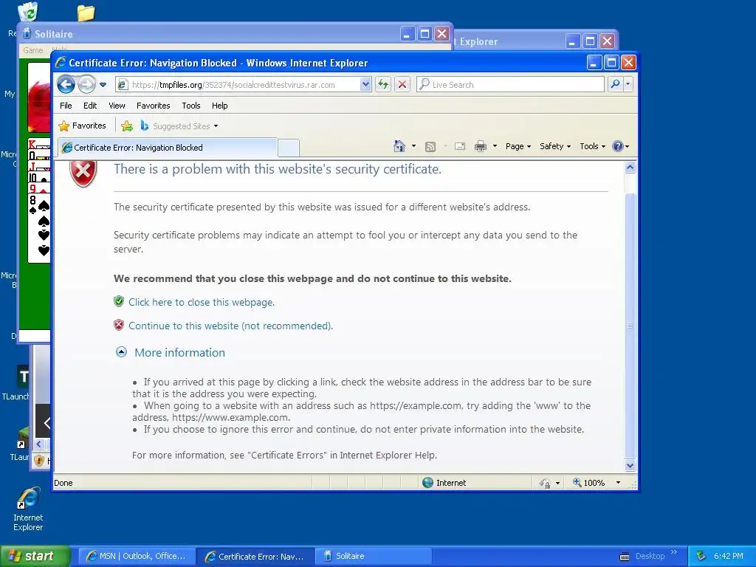Open the View menu
This screenshot has height=567, width=756.
click(117, 106)
